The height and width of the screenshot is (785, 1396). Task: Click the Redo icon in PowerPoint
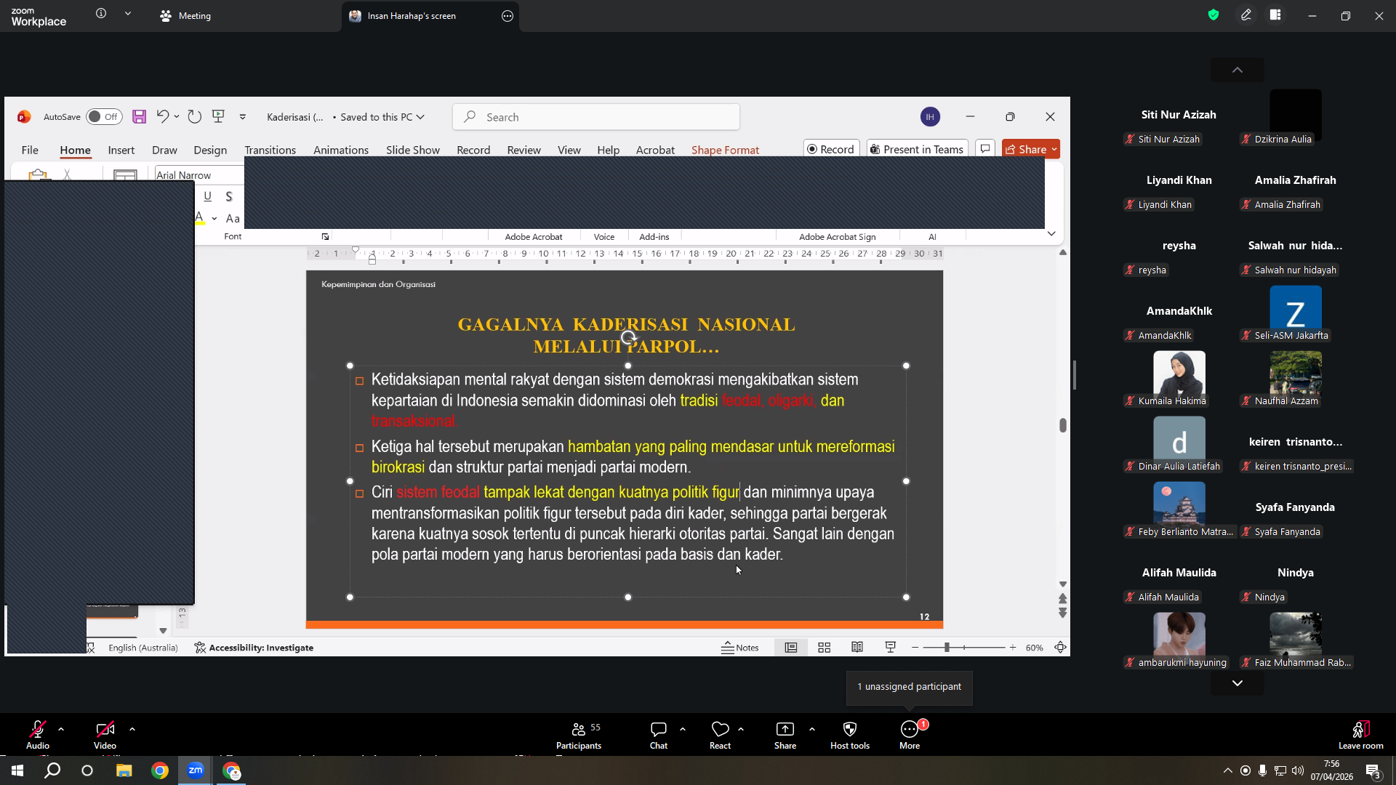[x=194, y=116]
